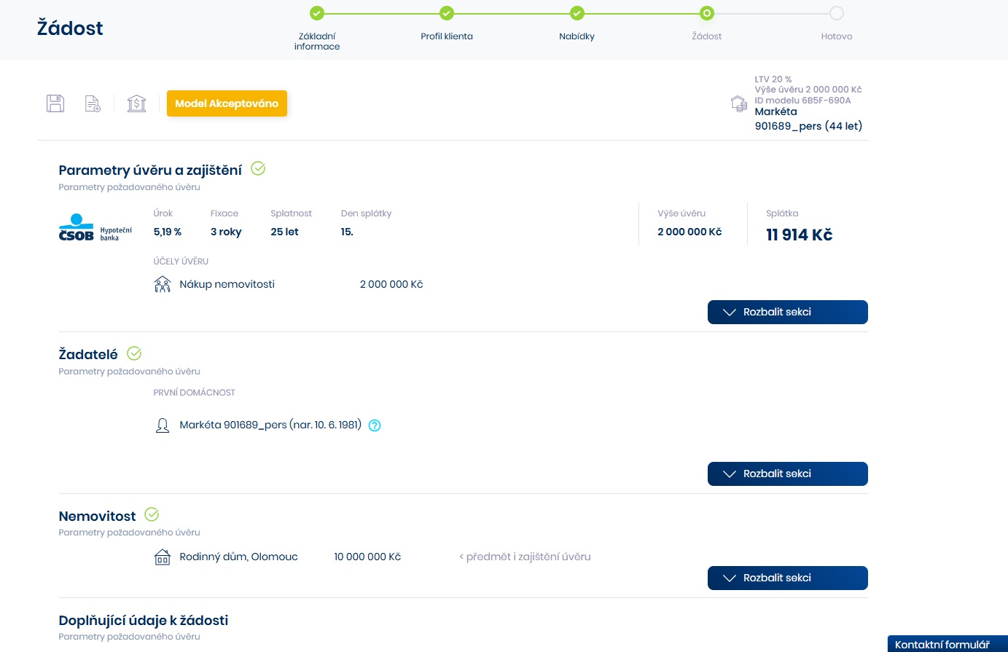Click the add document icon
This screenshot has height=652, width=1008.
(x=93, y=103)
